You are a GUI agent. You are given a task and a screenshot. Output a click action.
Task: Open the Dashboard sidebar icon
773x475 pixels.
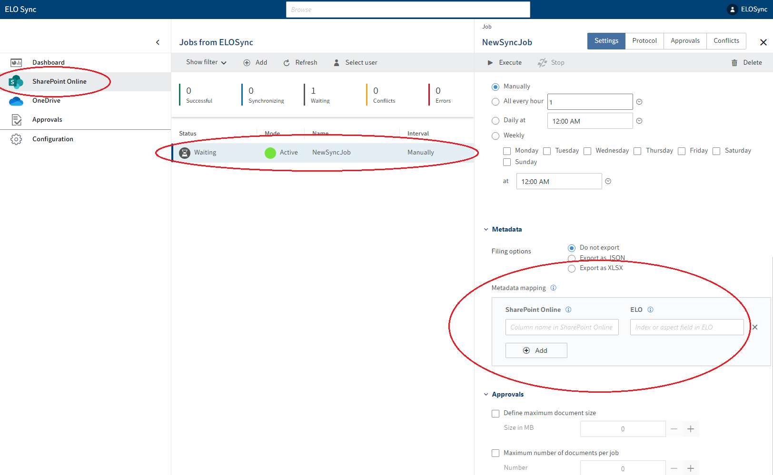16,63
